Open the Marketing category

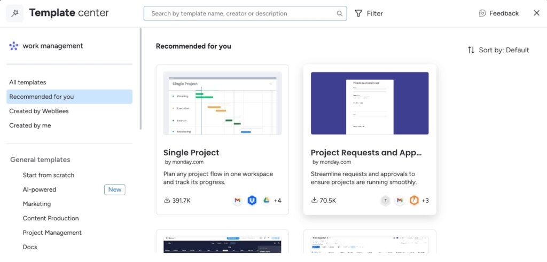[x=37, y=204]
